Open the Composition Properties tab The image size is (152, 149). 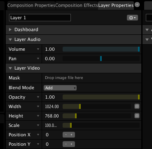click(31, 5)
